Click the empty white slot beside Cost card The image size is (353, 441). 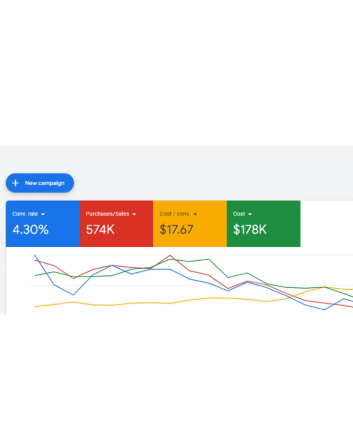326,224
